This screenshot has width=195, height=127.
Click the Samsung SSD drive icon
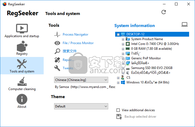click(128, 68)
